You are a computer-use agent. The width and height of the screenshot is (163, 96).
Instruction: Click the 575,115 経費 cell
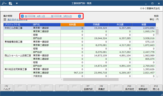(x=144, y=42)
